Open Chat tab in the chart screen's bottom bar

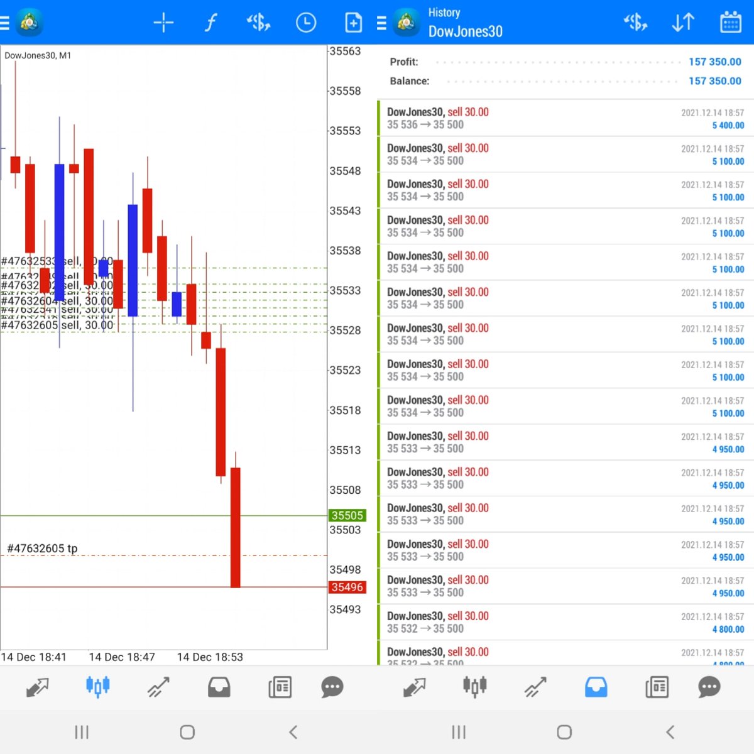point(332,687)
